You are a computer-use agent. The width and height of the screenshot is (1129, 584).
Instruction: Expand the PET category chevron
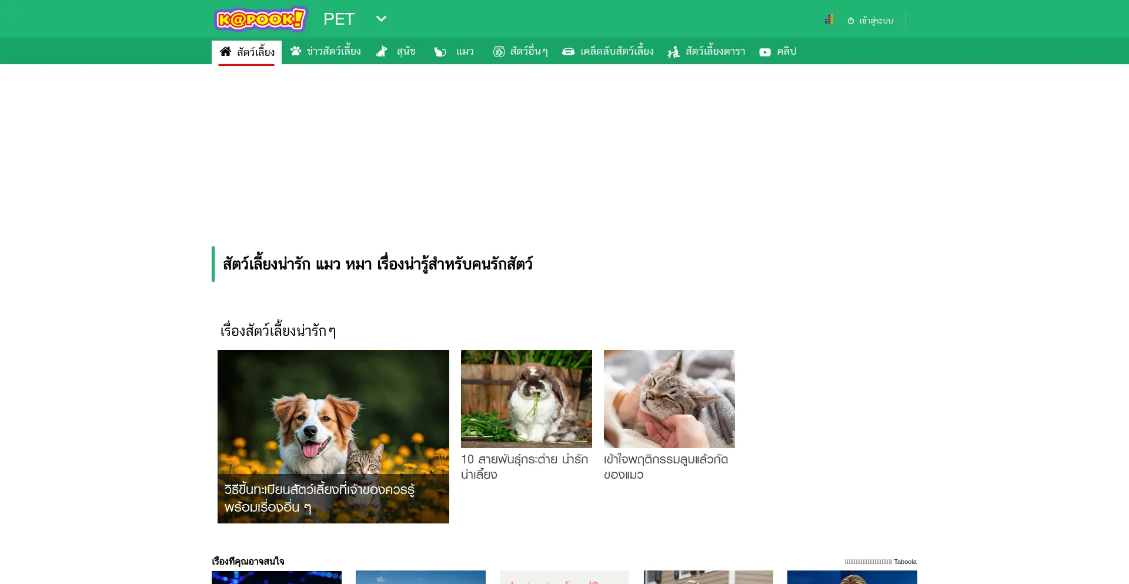(x=381, y=19)
